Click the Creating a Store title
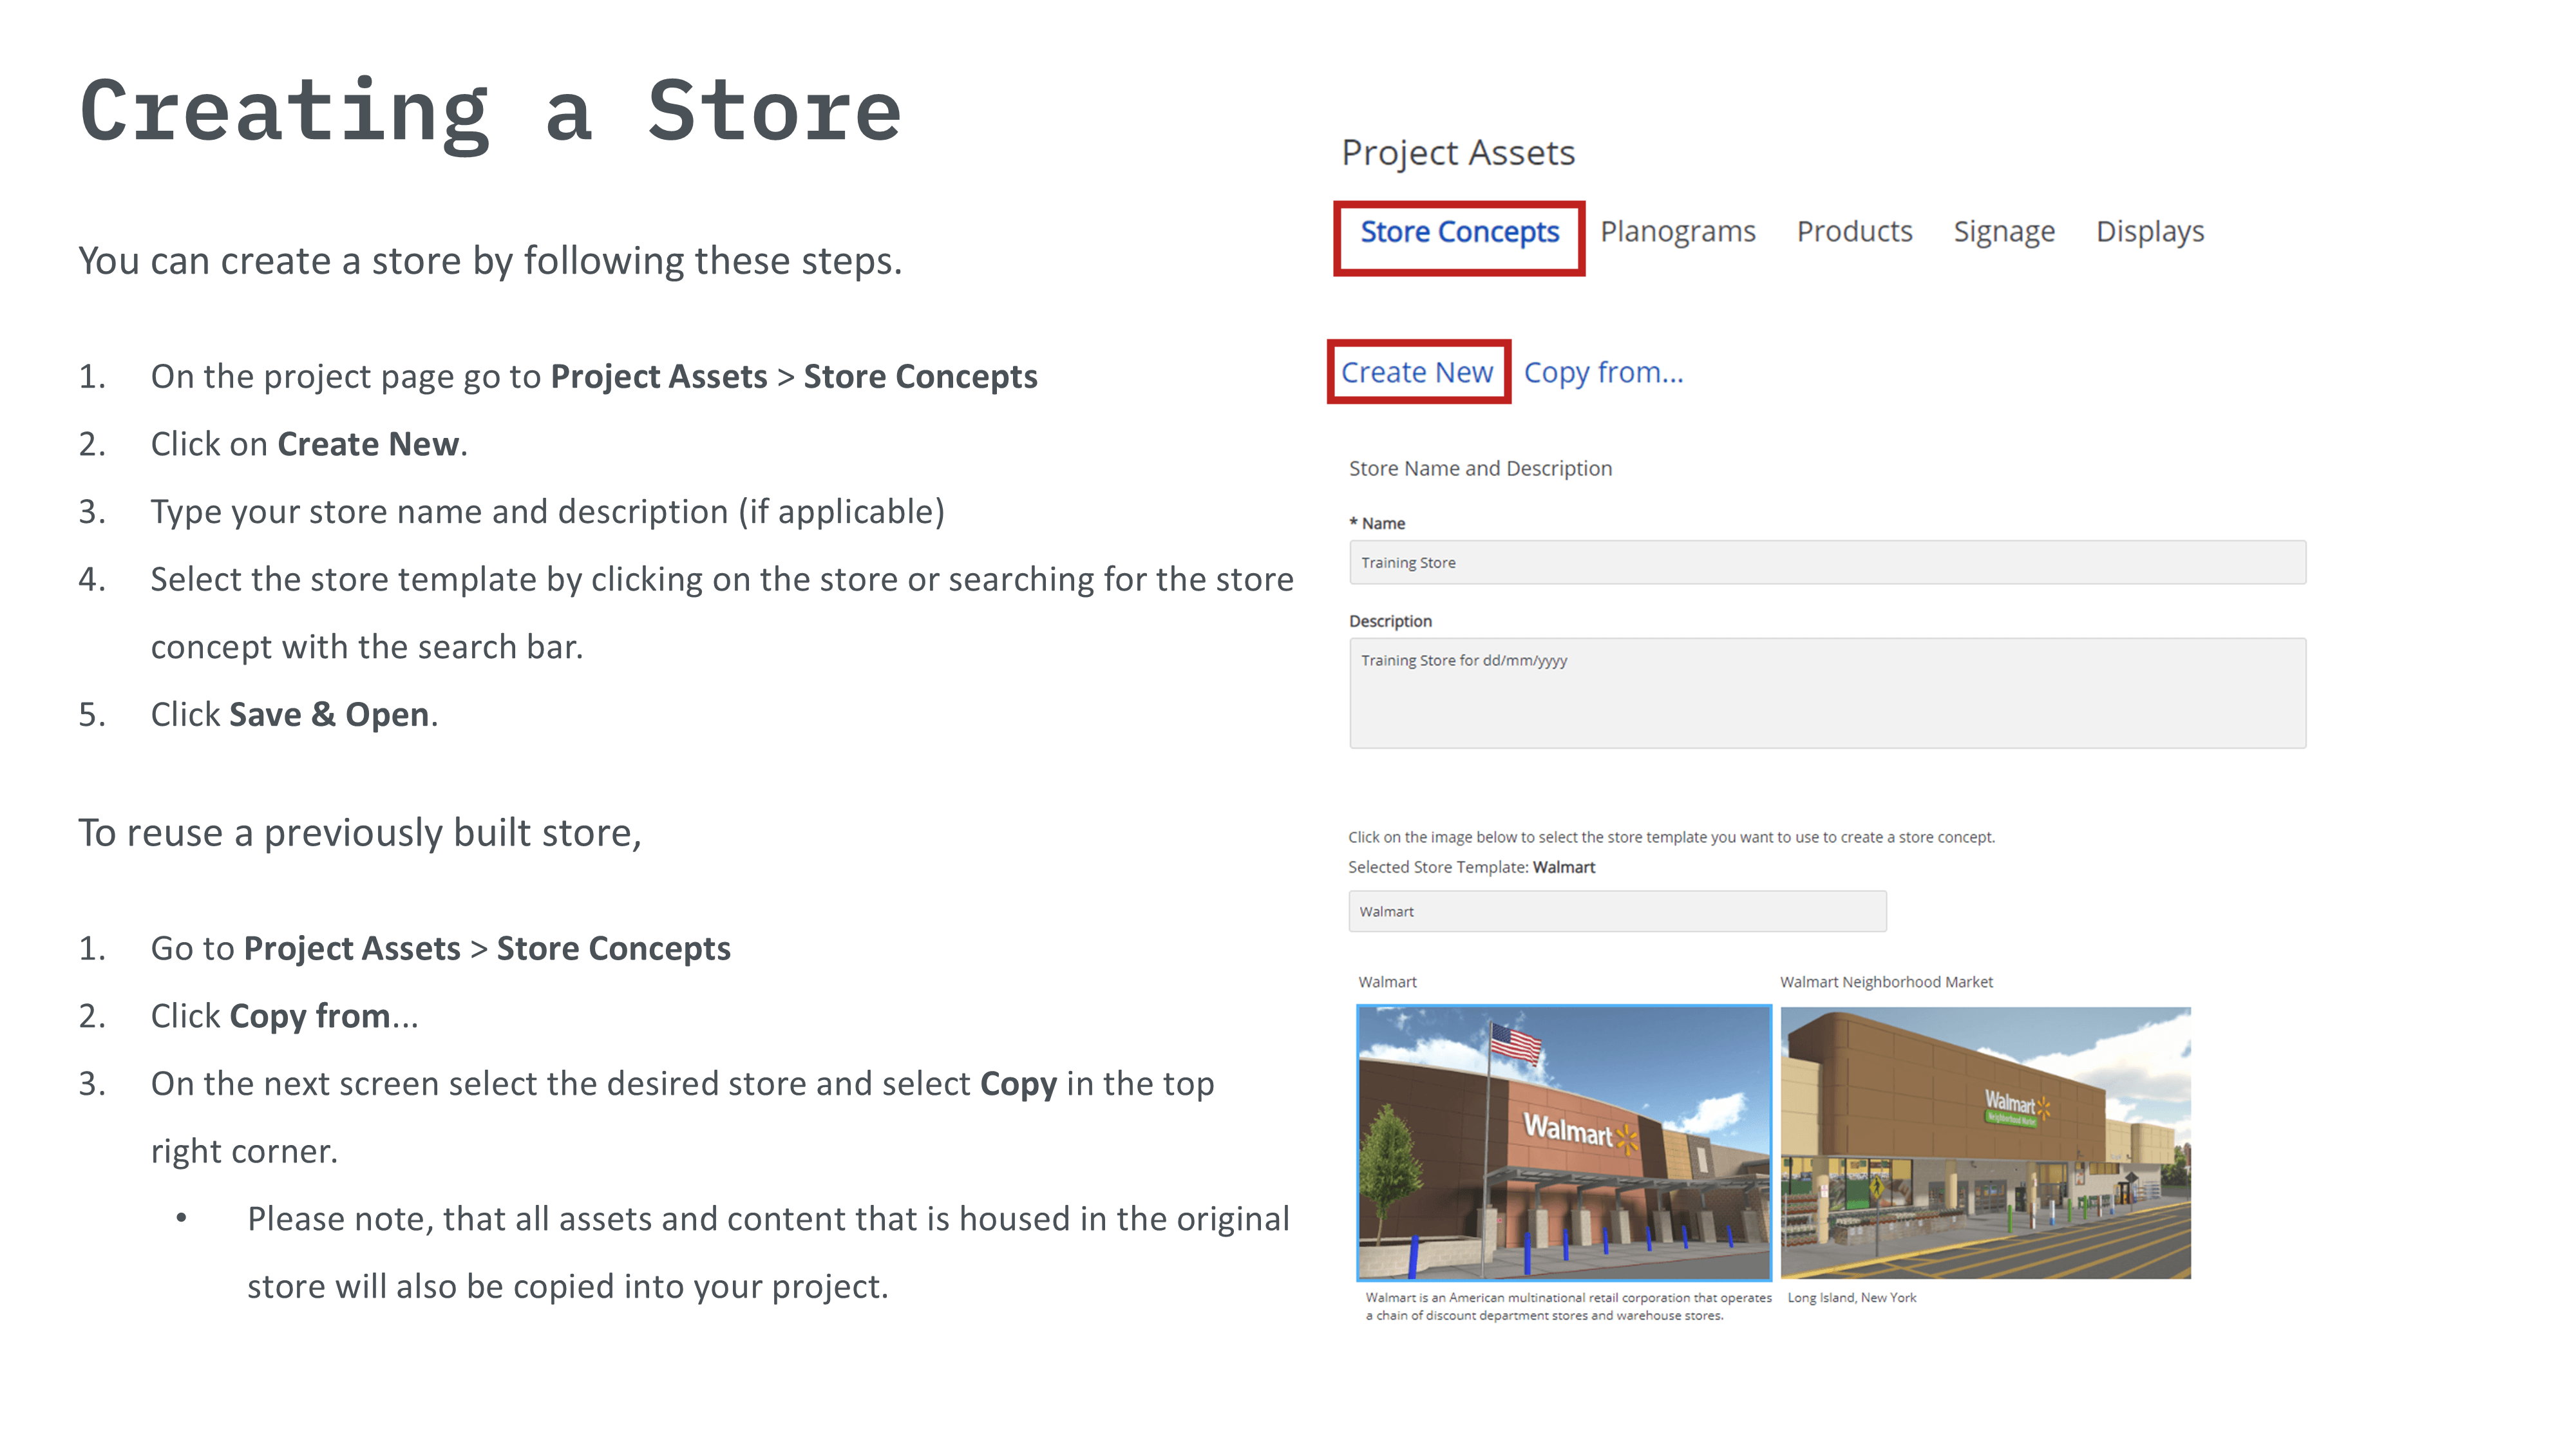This screenshot has width=2576, height=1449. pyautogui.click(x=490, y=112)
